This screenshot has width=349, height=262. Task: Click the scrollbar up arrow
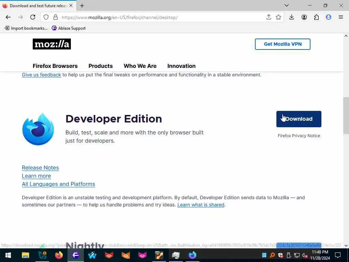click(346, 35)
